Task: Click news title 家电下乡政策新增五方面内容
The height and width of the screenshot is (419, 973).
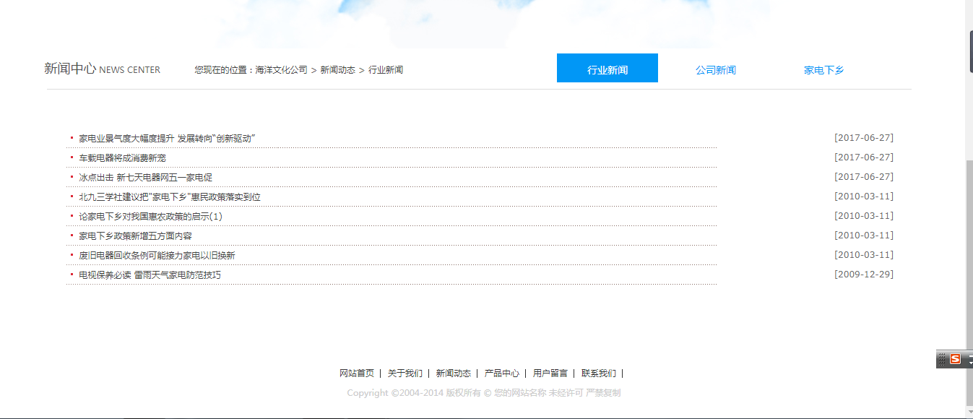Action: click(x=135, y=236)
